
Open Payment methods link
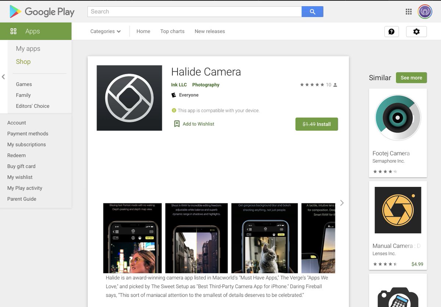tap(28, 134)
